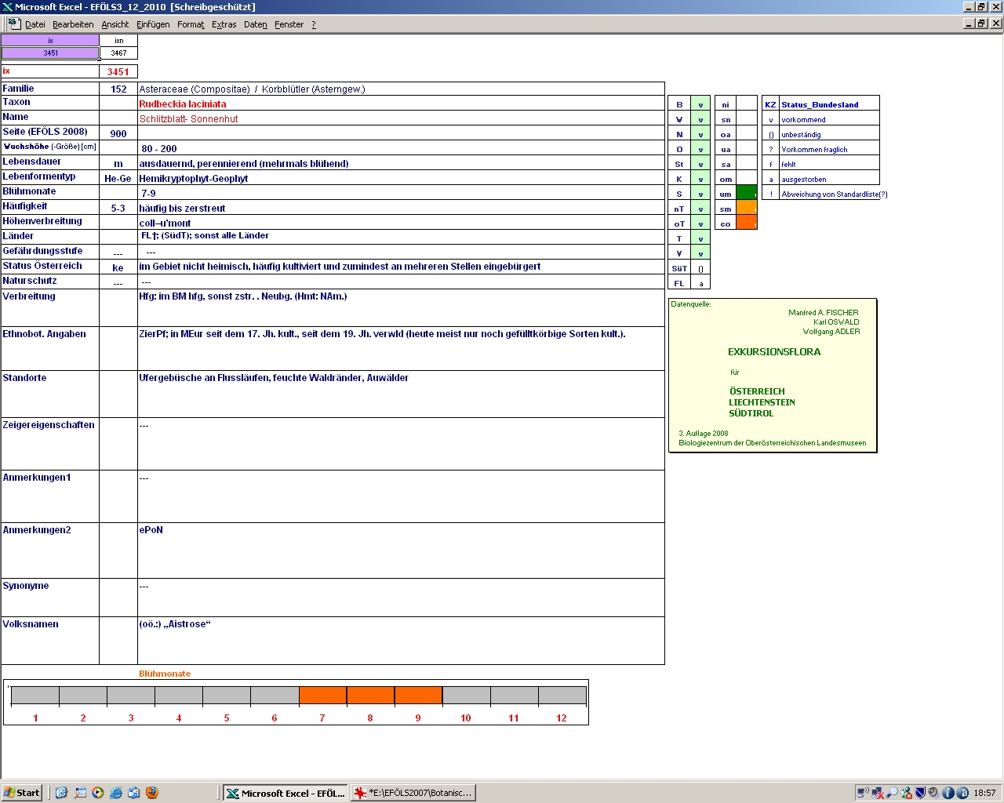The image size is (1004, 803).
Task: Click the magnifier icon in the system tray
Action: click(x=892, y=793)
